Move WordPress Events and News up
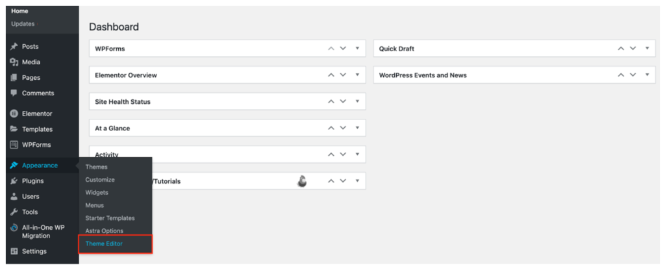Screen dimensions: 665x272 (x=621, y=75)
